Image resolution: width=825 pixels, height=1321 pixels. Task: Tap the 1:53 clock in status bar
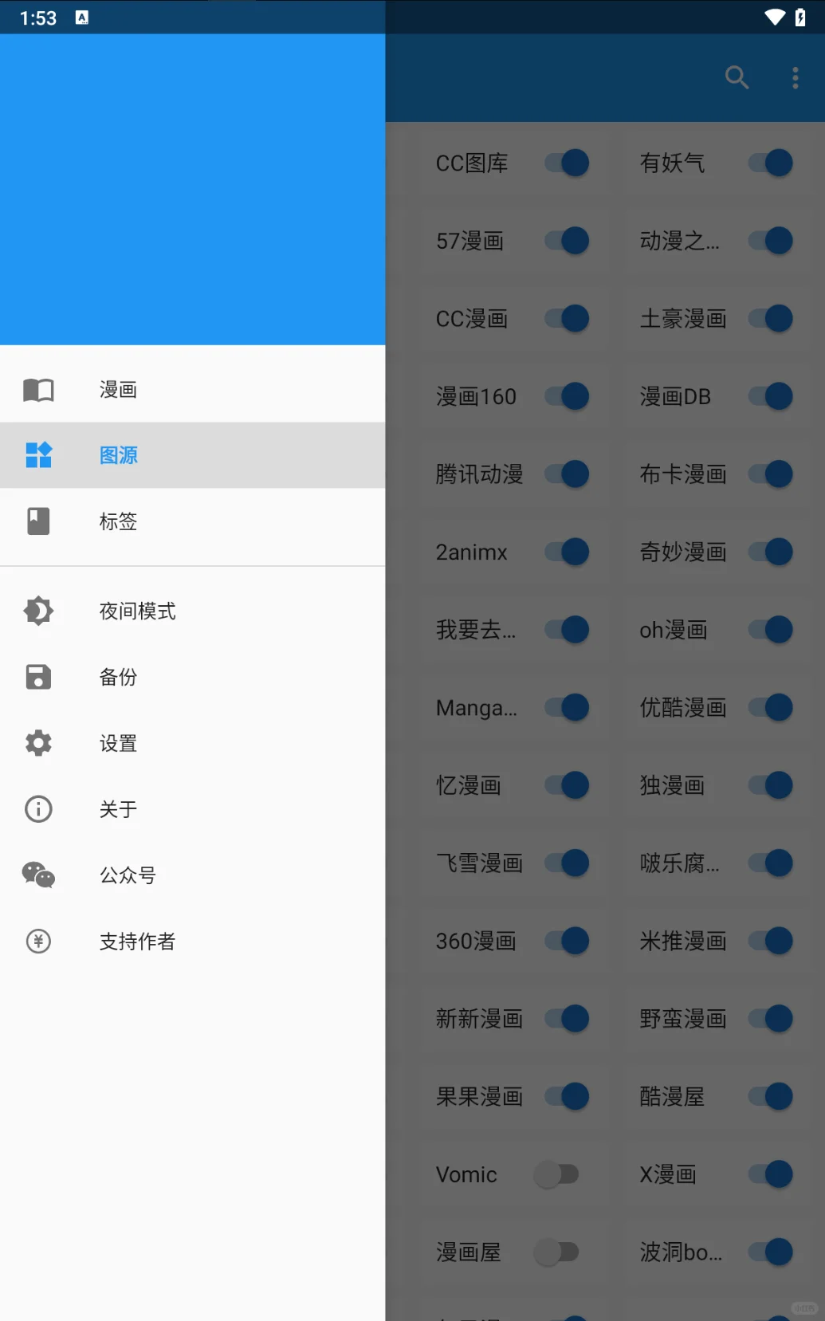tap(37, 18)
